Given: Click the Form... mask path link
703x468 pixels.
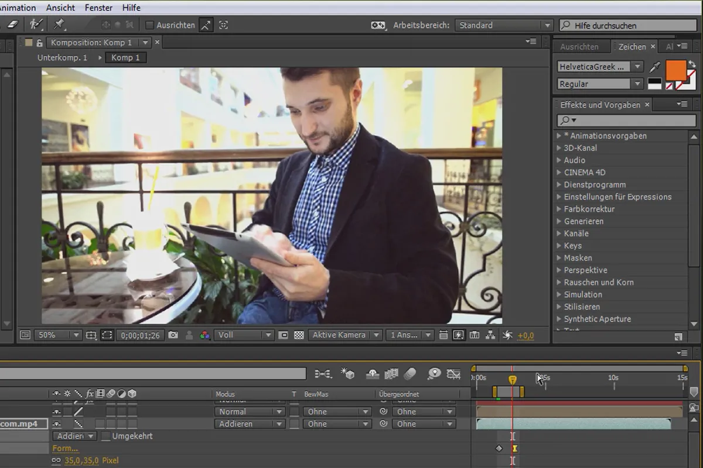Looking at the screenshot, I should [65, 449].
